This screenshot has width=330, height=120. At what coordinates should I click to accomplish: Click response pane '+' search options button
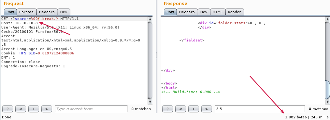tap(194, 109)
